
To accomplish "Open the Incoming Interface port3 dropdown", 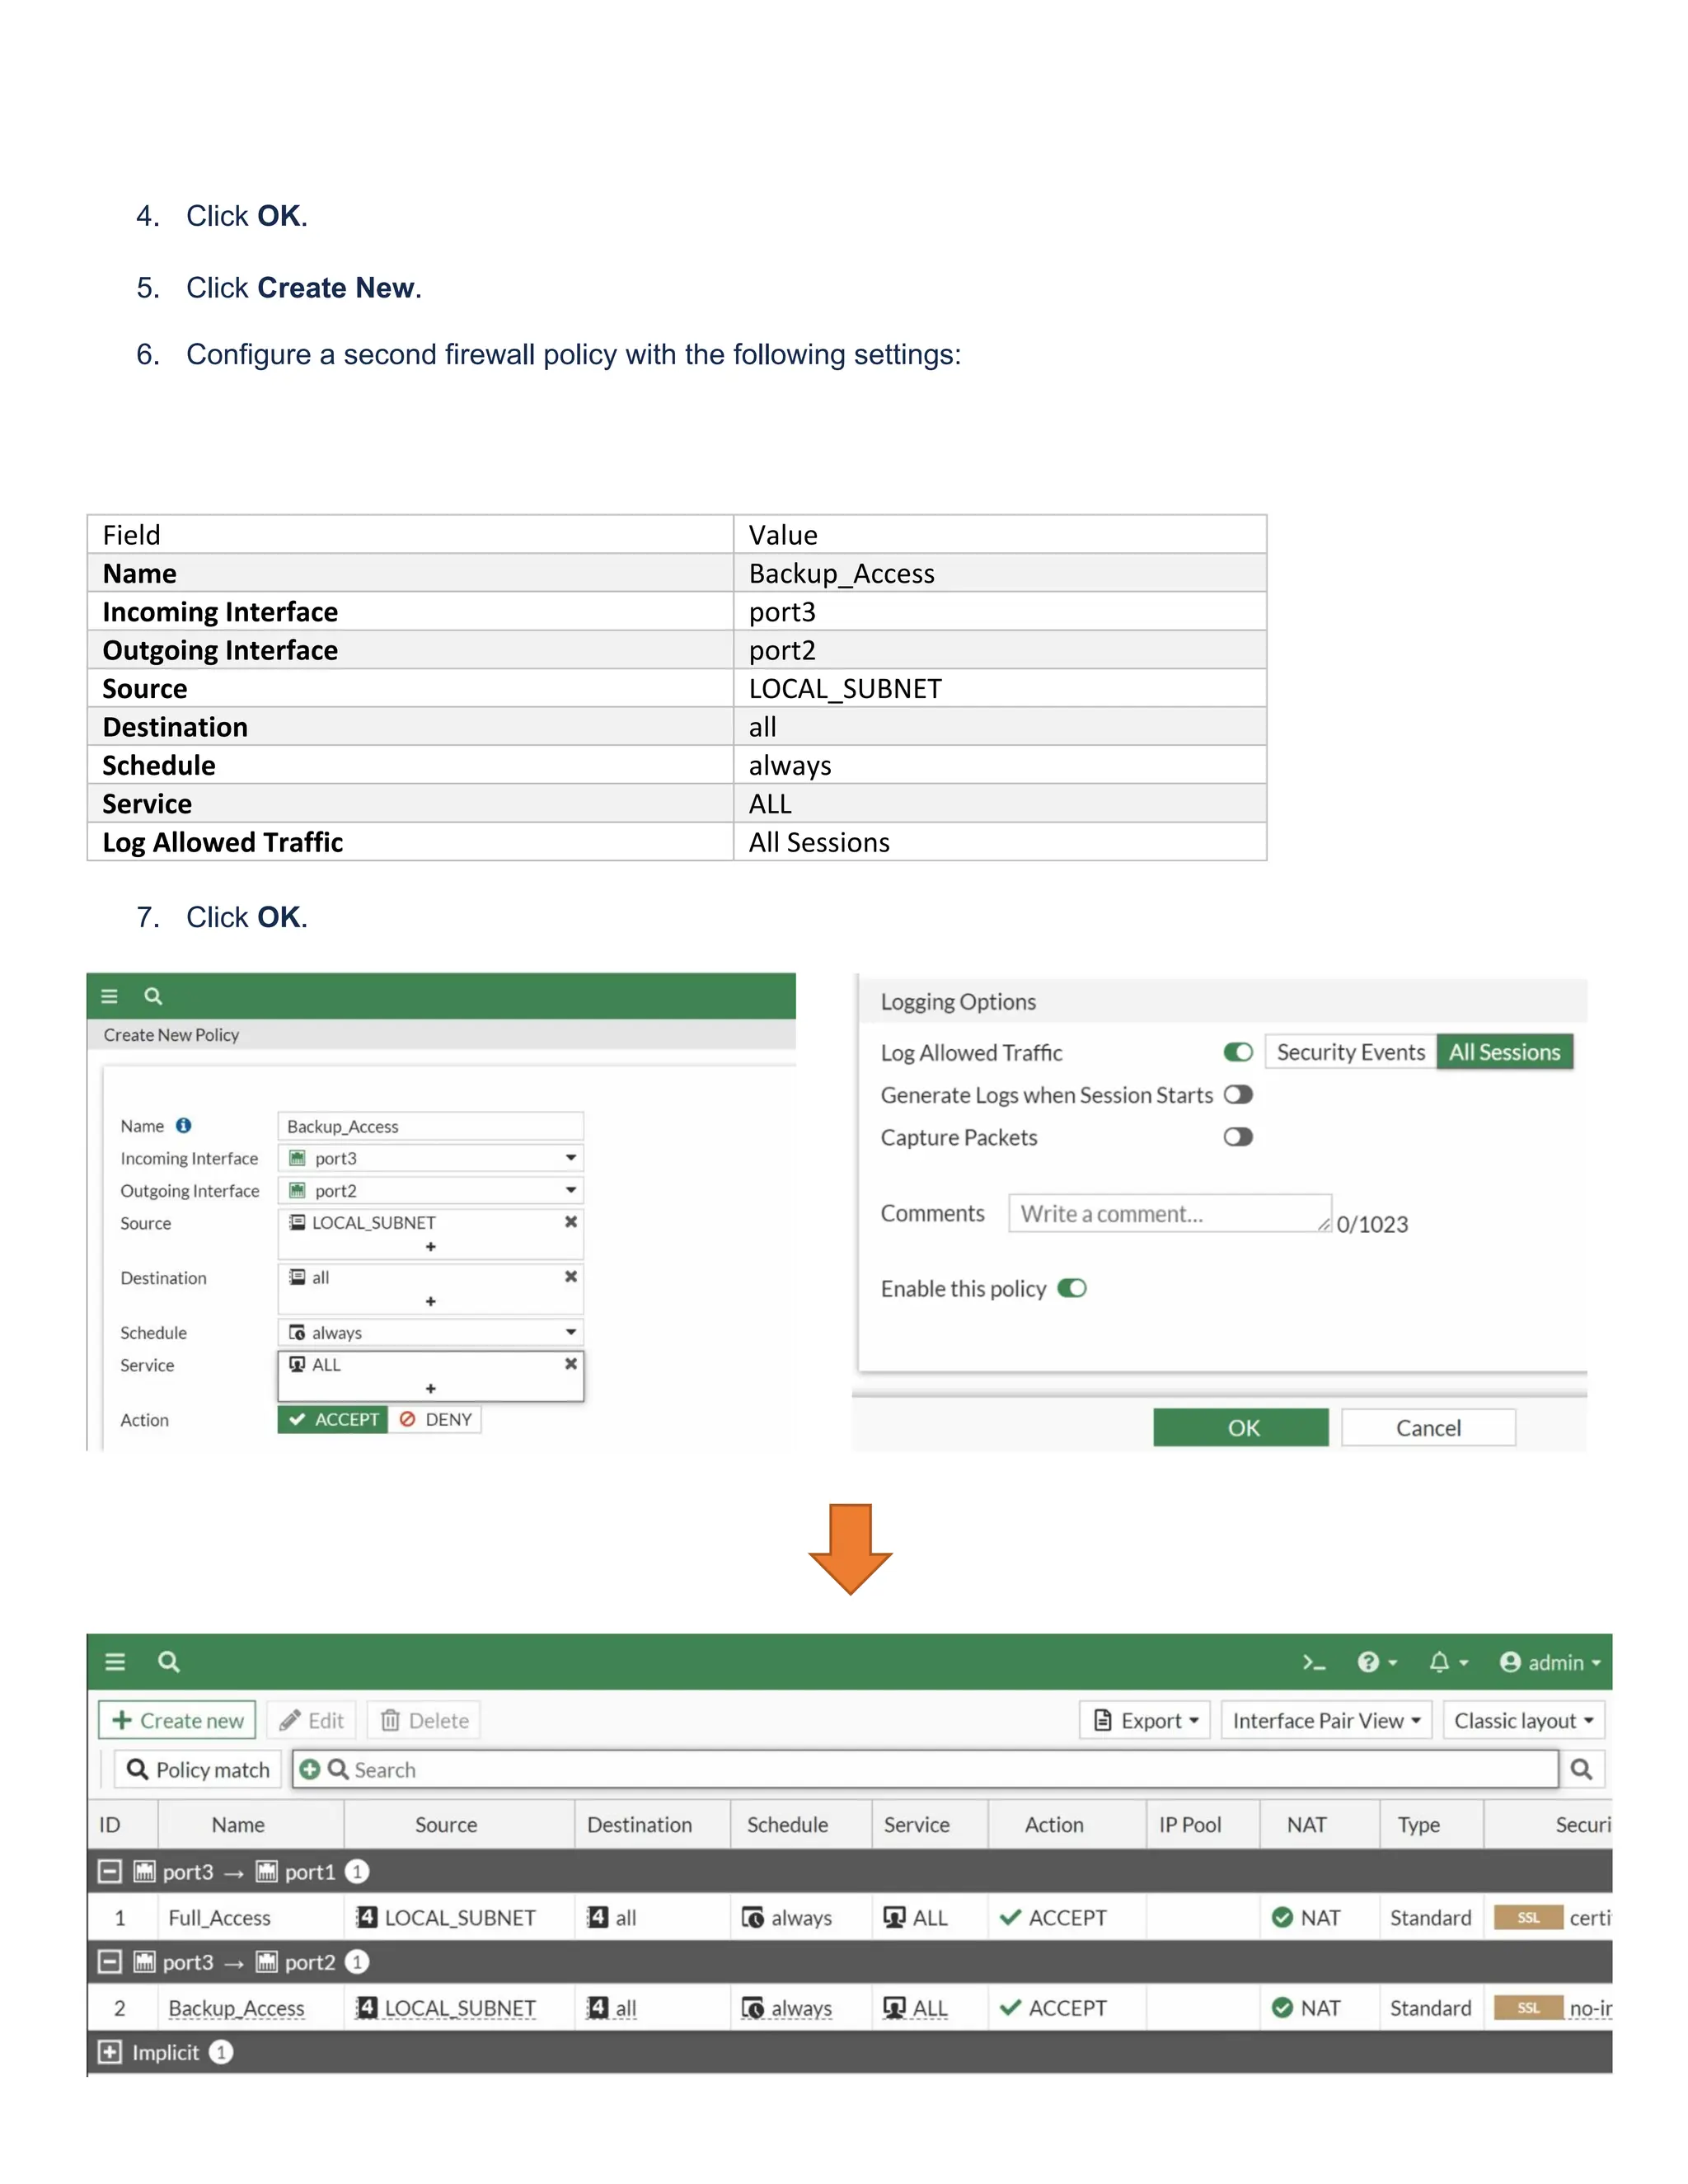I will [431, 1158].
